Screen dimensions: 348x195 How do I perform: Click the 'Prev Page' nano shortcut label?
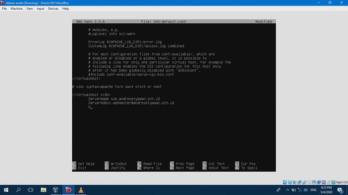(185, 164)
